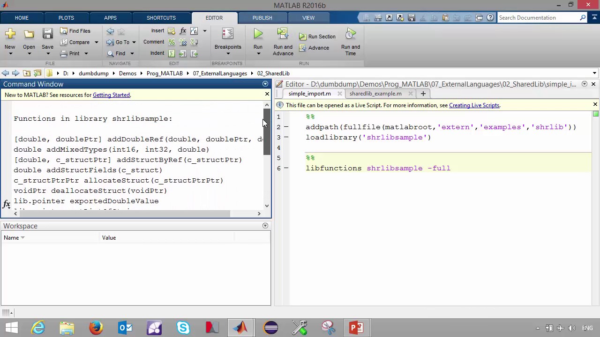Apply smart indent to code
Image resolution: width=600 pixels, height=337 pixels.
click(x=172, y=53)
